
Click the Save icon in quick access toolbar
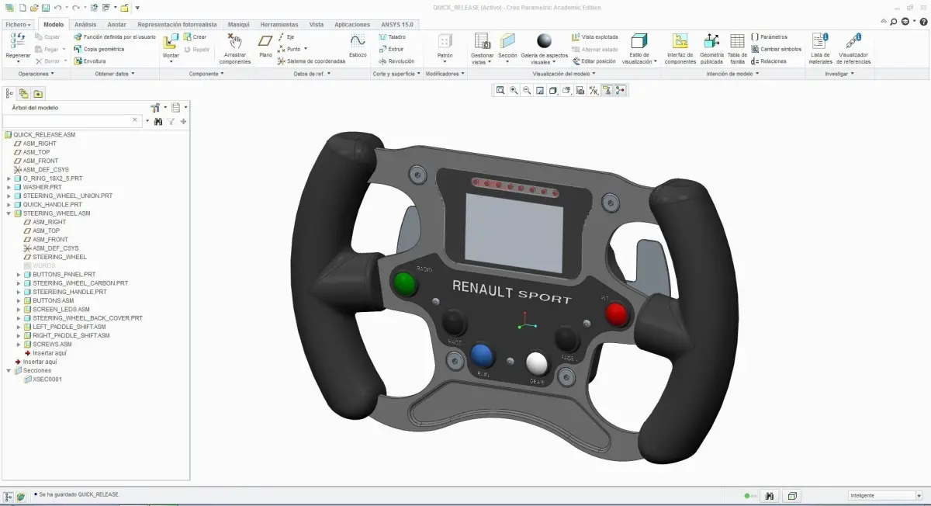(46, 7)
